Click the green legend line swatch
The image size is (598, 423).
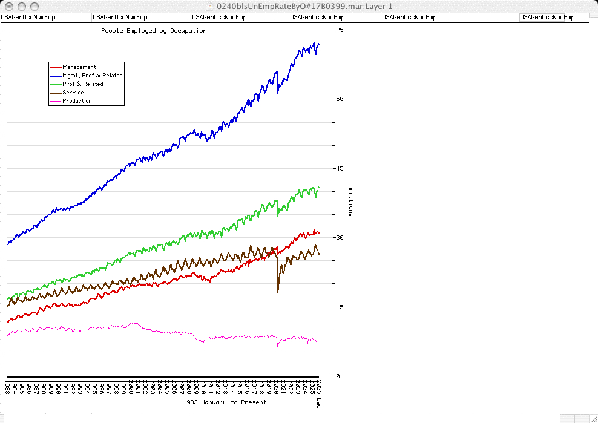[x=56, y=84]
